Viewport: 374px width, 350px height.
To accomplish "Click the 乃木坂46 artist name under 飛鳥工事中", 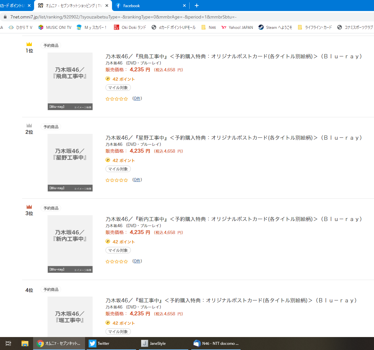I will click(114, 63).
